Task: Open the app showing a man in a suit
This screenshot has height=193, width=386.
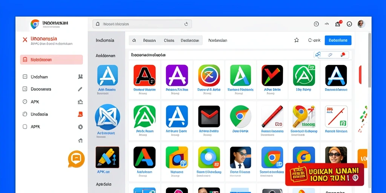Action: point(240,157)
